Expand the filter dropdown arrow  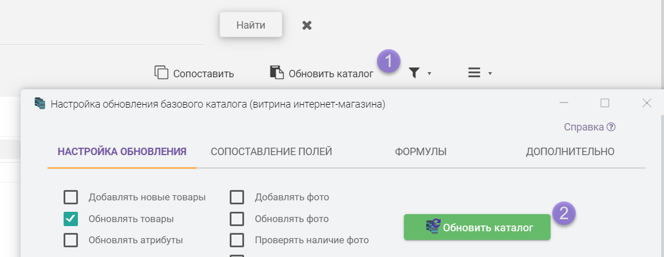429,73
